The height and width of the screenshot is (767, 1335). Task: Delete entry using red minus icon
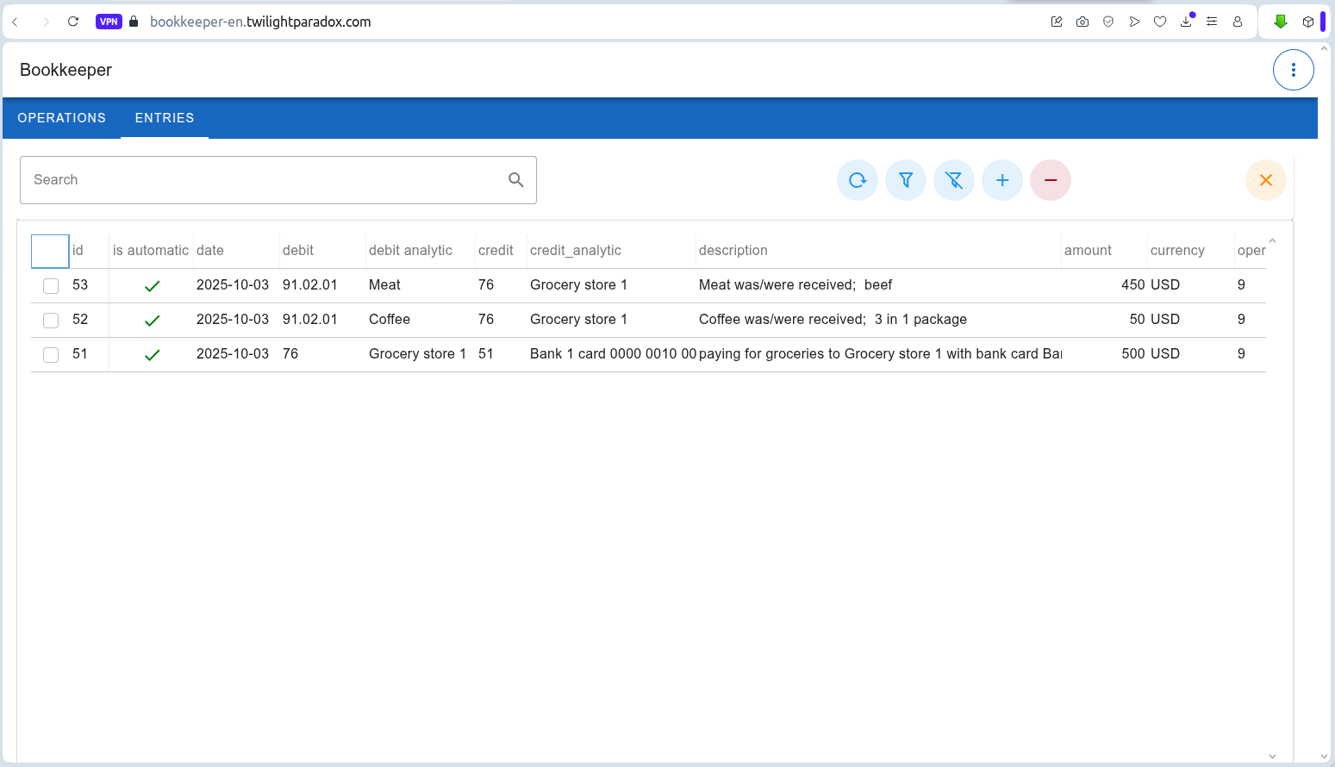pos(1050,180)
